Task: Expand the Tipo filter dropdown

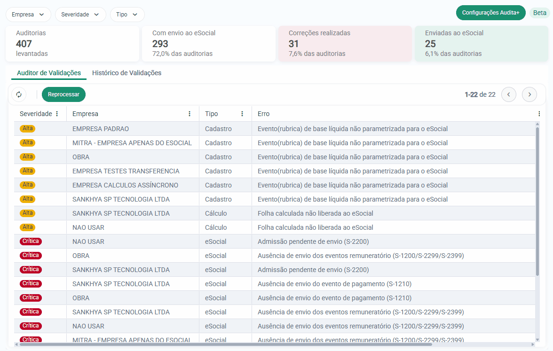Action: [127, 15]
